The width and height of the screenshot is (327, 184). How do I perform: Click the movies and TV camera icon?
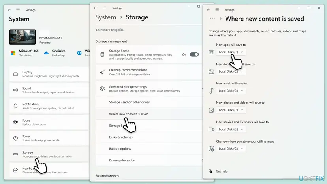click(211, 130)
